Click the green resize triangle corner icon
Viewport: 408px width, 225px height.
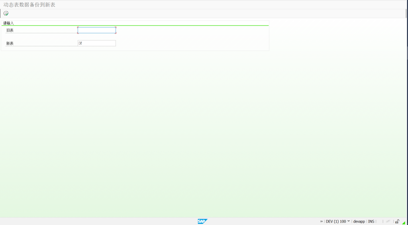tap(404, 222)
